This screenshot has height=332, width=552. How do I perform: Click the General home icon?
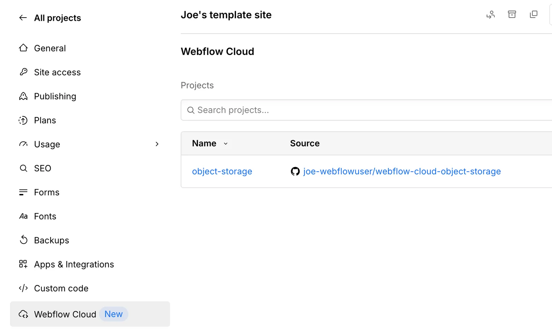[x=23, y=48]
